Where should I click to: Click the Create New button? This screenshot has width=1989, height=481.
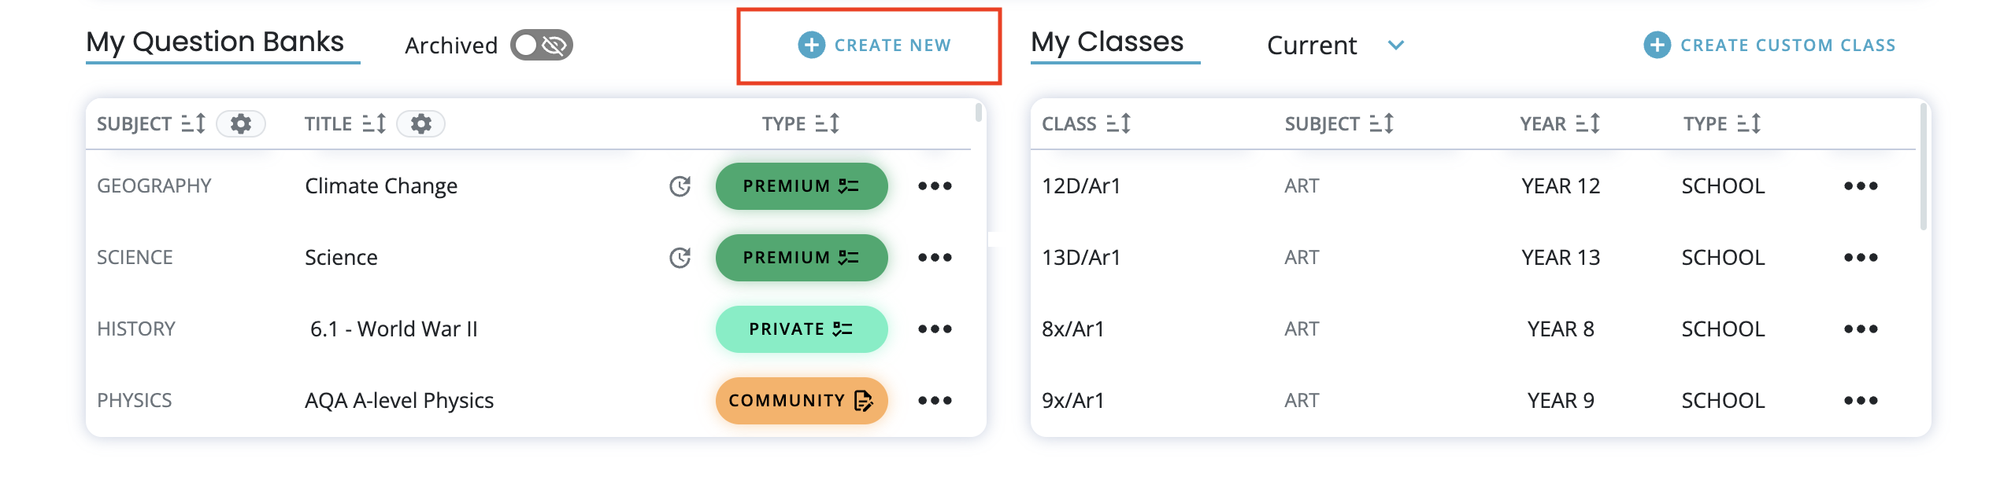click(x=874, y=46)
